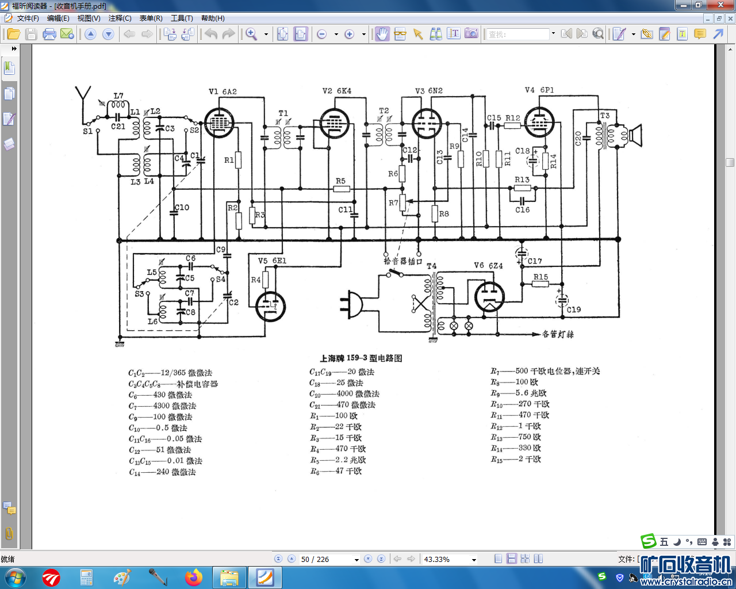736x589 pixels.
Task: Open the 视图(V) menu
Action: pos(89,18)
